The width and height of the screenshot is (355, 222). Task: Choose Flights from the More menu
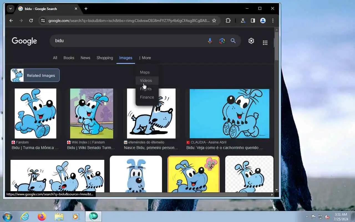click(x=147, y=89)
